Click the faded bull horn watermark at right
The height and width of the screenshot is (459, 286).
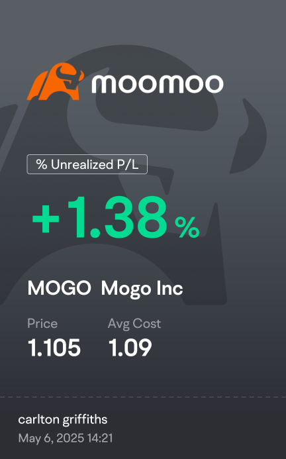(x=248, y=136)
